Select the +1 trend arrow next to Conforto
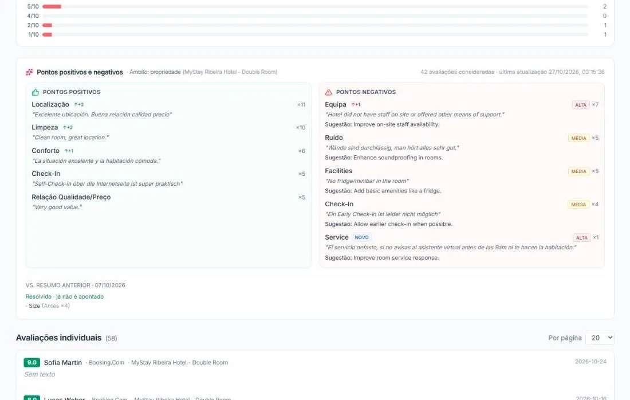This screenshot has width=630, height=400. point(69,151)
